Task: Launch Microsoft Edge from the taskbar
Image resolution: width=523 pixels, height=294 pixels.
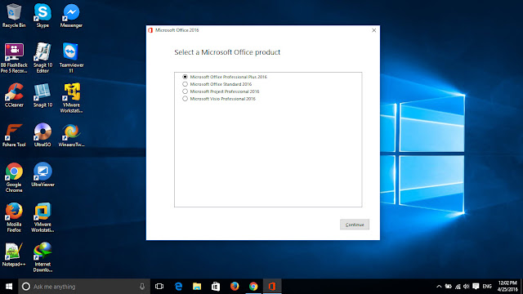Action: (x=178, y=287)
